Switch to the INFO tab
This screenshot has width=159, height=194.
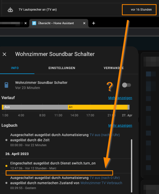(x=15, y=68)
